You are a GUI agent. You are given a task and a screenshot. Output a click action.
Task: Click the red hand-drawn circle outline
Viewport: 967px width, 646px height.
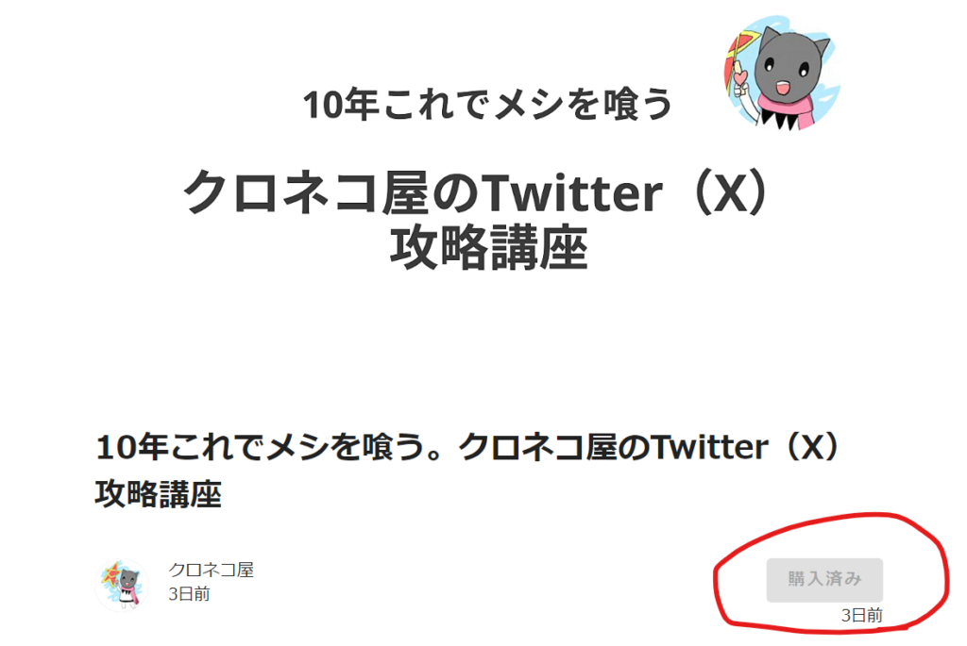click(831, 572)
